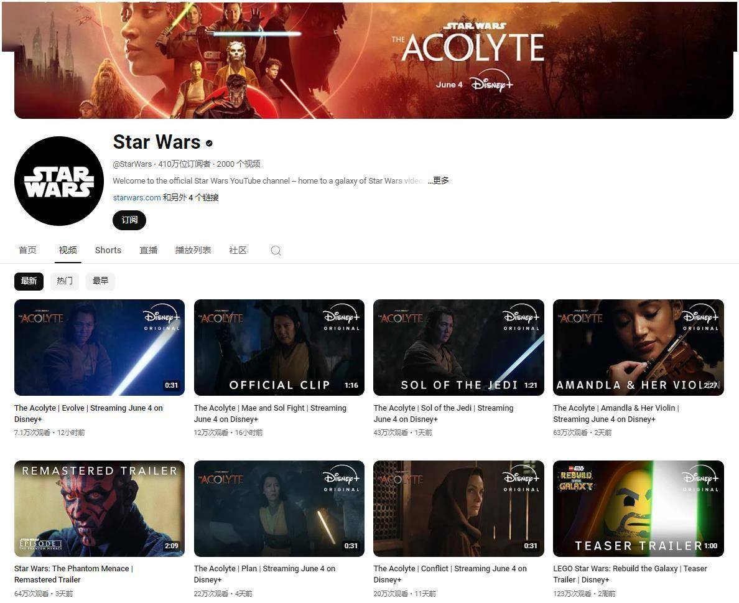The image size is (739, 603).
Task: Select the 最早 filter chip
Action: (x=100, y=281)
